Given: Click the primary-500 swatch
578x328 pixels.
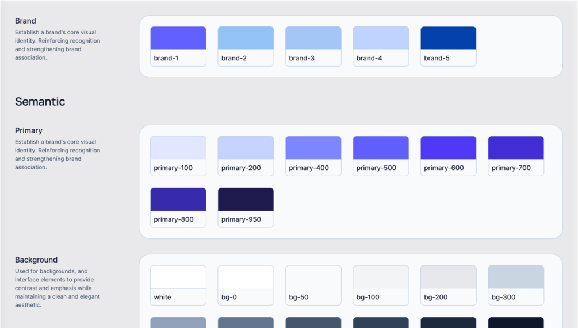Looking at the screenshot, I should pyautogui.click(x=381, y=156).
